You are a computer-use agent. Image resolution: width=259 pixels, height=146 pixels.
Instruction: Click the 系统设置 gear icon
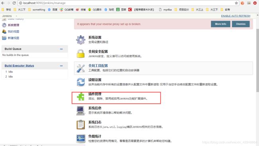tap(80, 39)
